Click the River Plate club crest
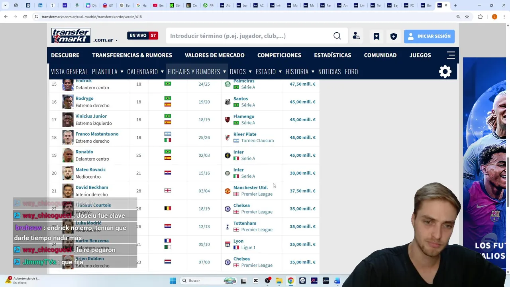Image resolution: width=510 pixels, height=287 pixels. click(x=228, y=138)
